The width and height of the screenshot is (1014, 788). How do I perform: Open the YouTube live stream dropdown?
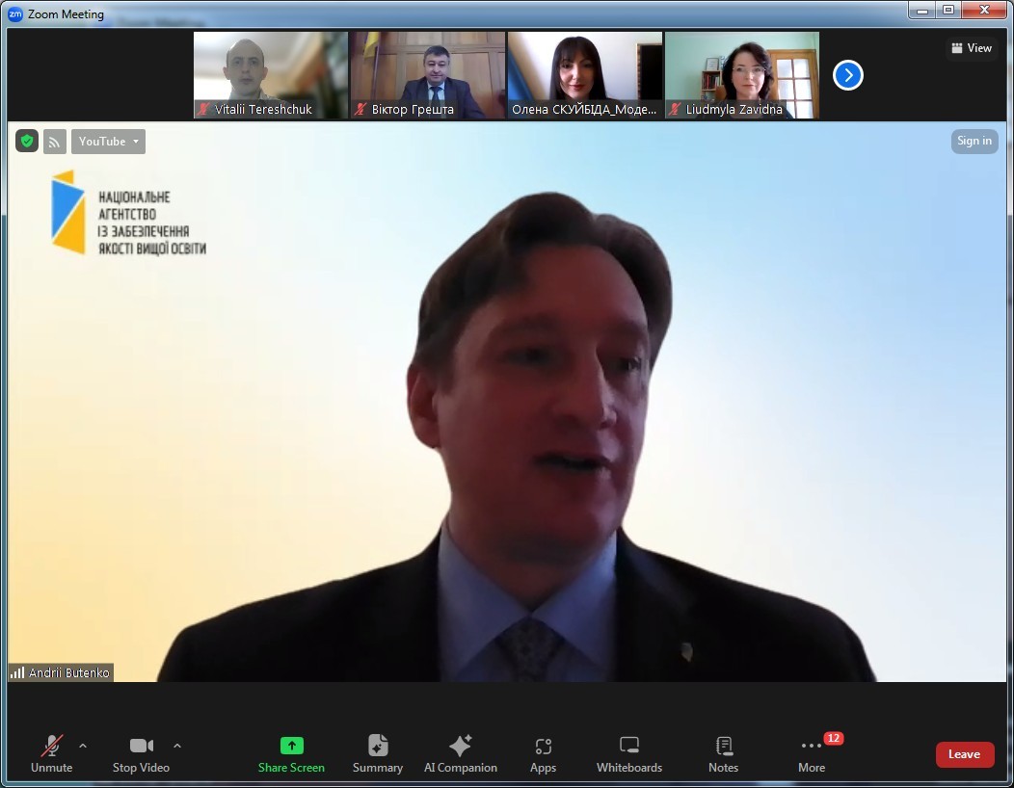tap(108, 142)
